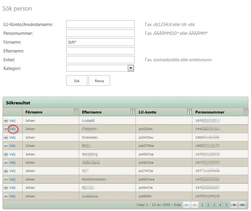Go to results page 3
Viewport: 251px width, 211px height.
coord(214,205)
